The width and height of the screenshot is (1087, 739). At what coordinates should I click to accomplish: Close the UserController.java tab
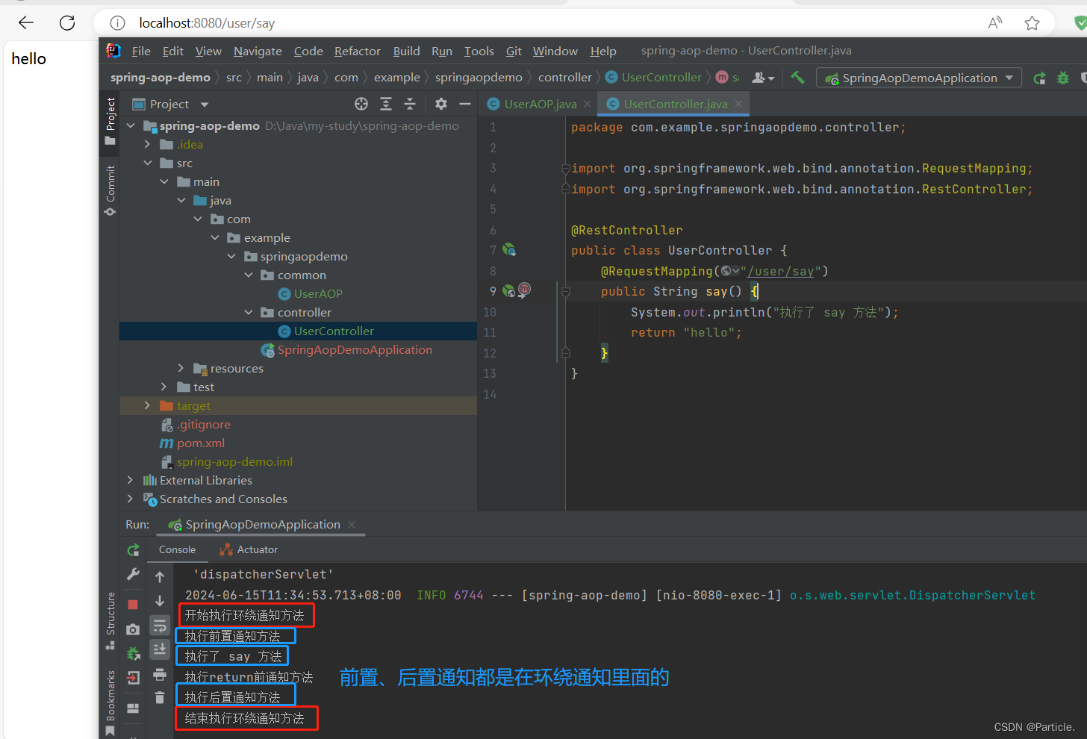[x=738, y=104]
